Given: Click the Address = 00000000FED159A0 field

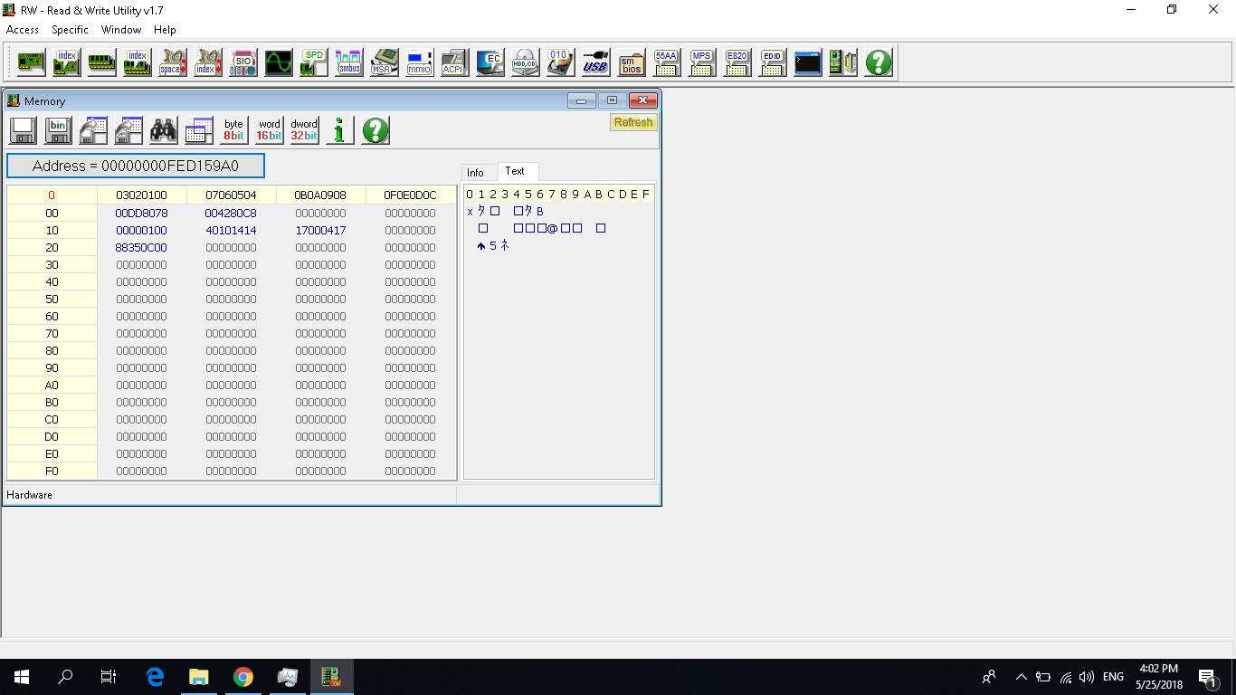Looking at the screenshot, I should click(x=136, y=166).
